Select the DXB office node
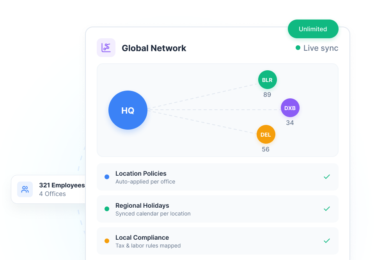Viewport: 376px width, 260px height. point(290,108)
